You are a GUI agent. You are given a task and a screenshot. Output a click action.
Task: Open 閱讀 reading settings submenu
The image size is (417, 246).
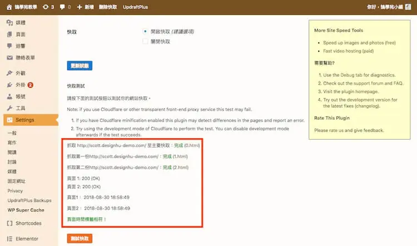(x=12, y=152)
